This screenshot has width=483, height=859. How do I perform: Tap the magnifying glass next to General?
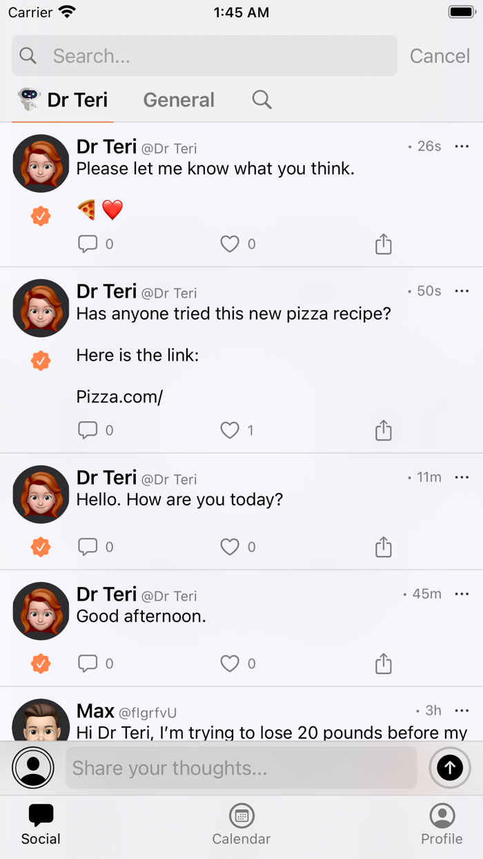point(262,99)
